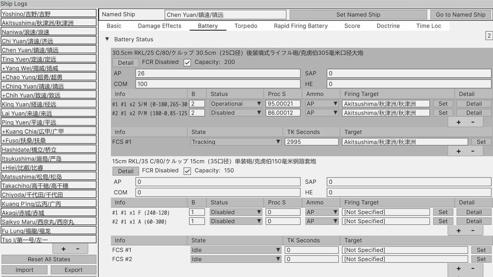This screenshot has height=277, width=493.
Task: Click the TK Seconds field showing 2995
Action: coord(312,142)
